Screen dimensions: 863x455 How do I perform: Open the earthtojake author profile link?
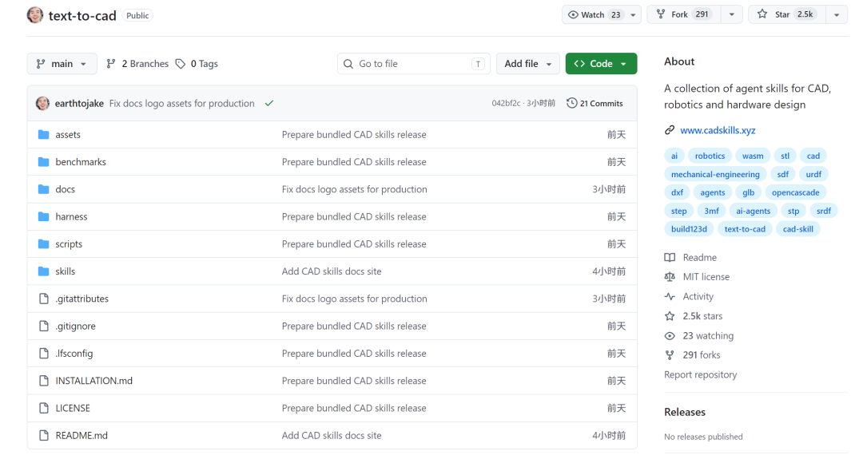(x=79, y=103)
